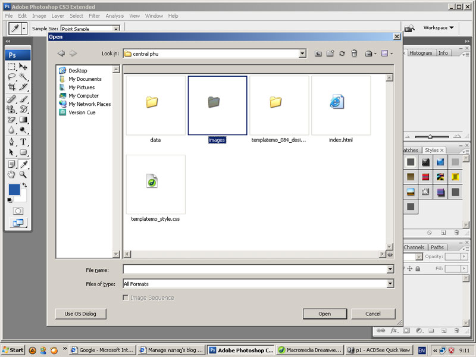
Task: Select the Rectangular Marquee tool
Action: [x=11, y=67]
